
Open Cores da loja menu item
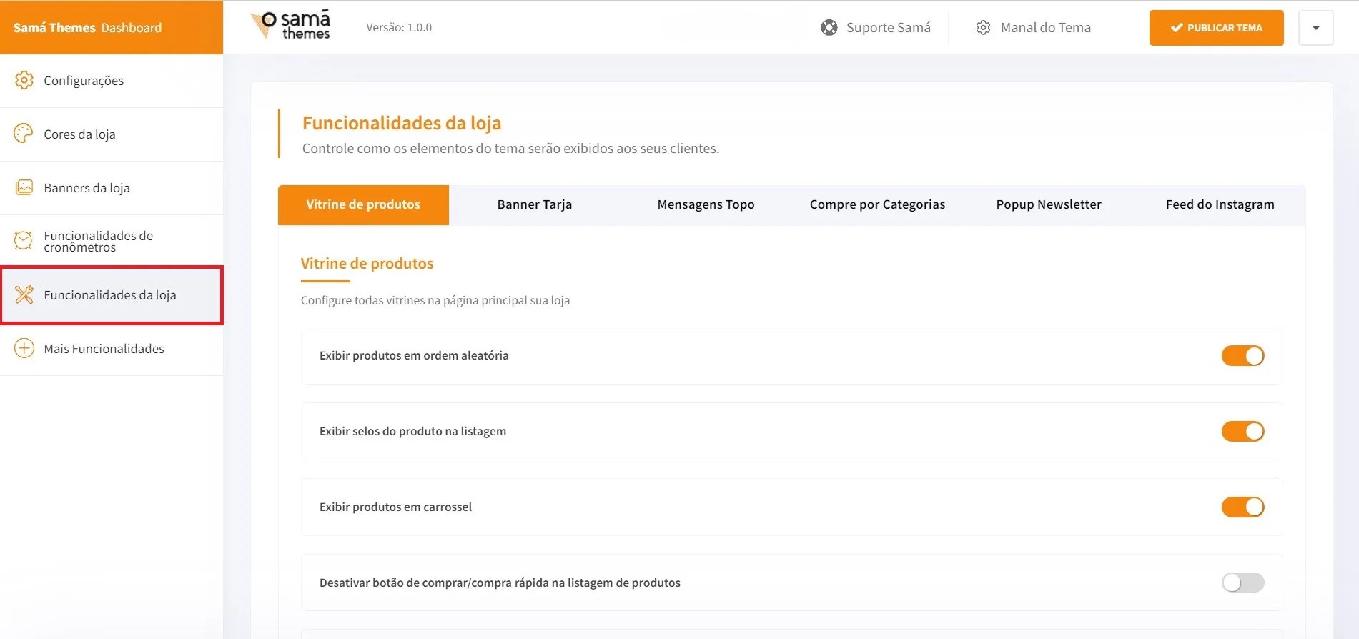point(112,134)
